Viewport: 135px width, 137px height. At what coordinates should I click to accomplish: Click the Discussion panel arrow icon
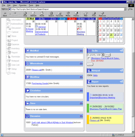pyautogui.click(x=81, y=116)
